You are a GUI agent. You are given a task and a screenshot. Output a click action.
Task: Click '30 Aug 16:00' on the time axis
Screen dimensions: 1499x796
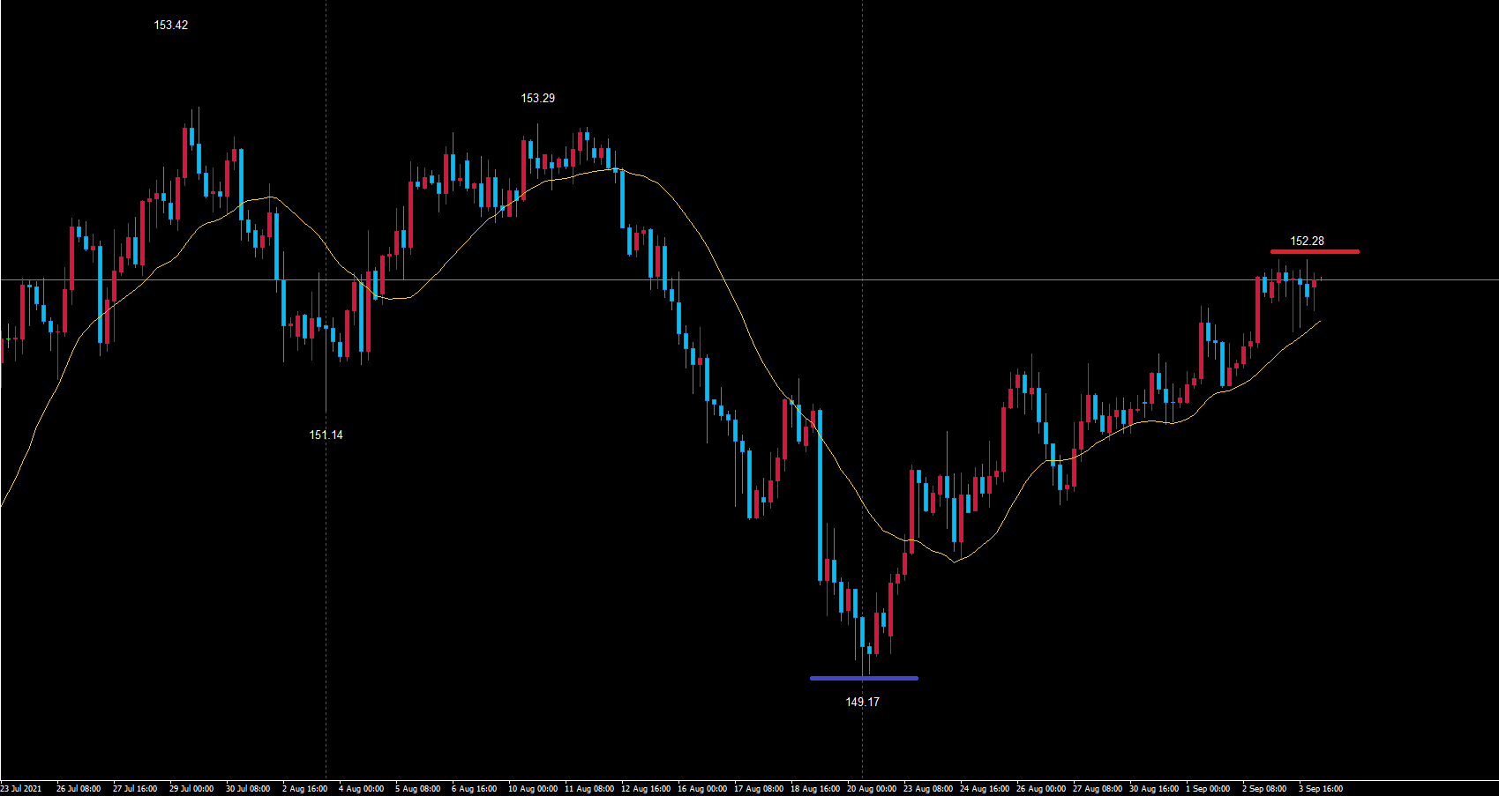(1153, 789)
